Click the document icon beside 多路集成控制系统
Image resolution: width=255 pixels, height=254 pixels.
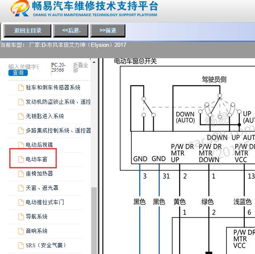pos(21,131)
